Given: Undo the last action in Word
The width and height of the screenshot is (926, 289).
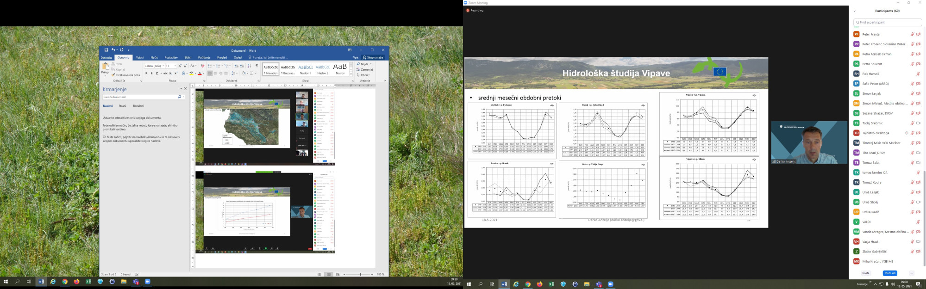Looking at the screenshot, I should pos(113,50).
